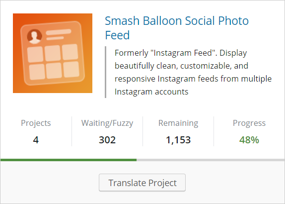Click the word Feed in the plugin title

click(x=117, y=35)
